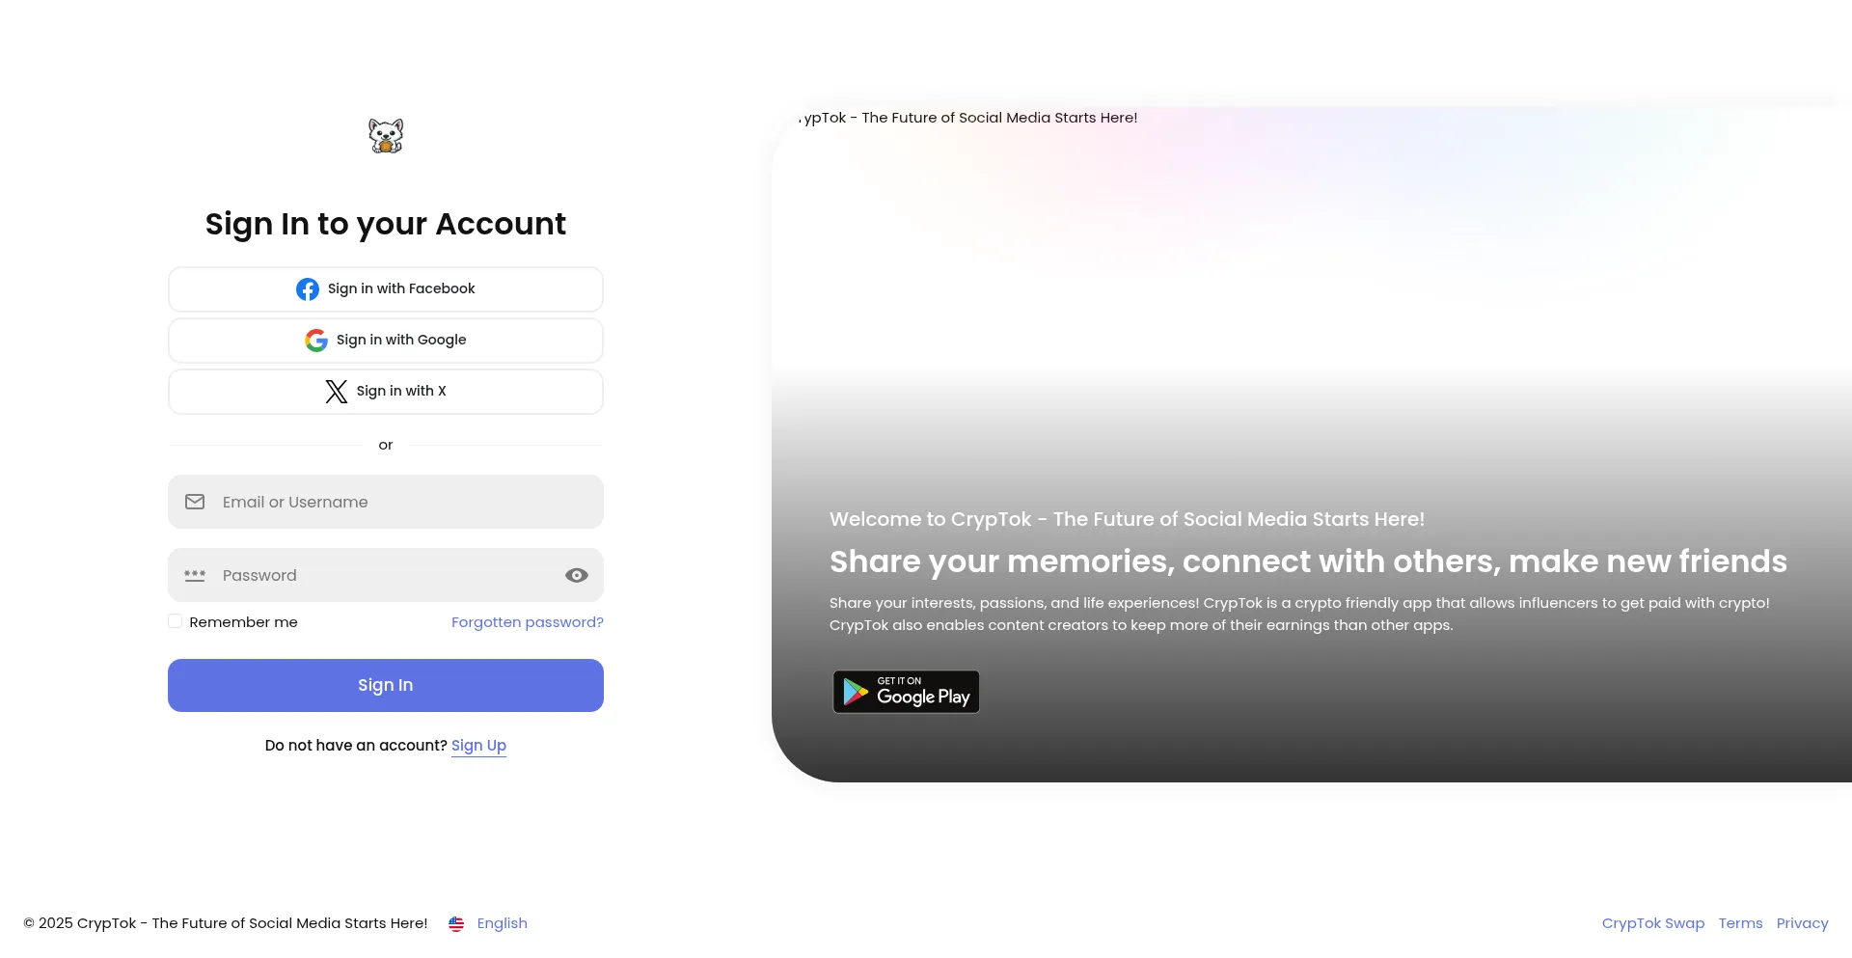Image resolution: width=1852 pixels, height=958 pixels.
Task: Click the Google Play triangle icon
Action: [855, 691]
